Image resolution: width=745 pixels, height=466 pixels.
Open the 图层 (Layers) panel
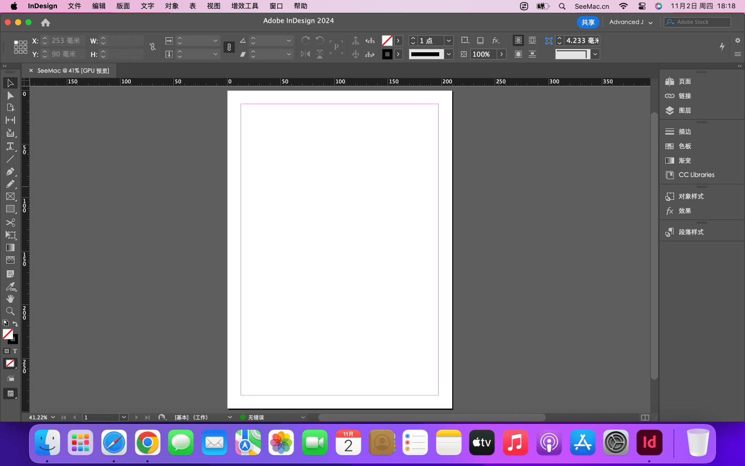tap(684, 110)
